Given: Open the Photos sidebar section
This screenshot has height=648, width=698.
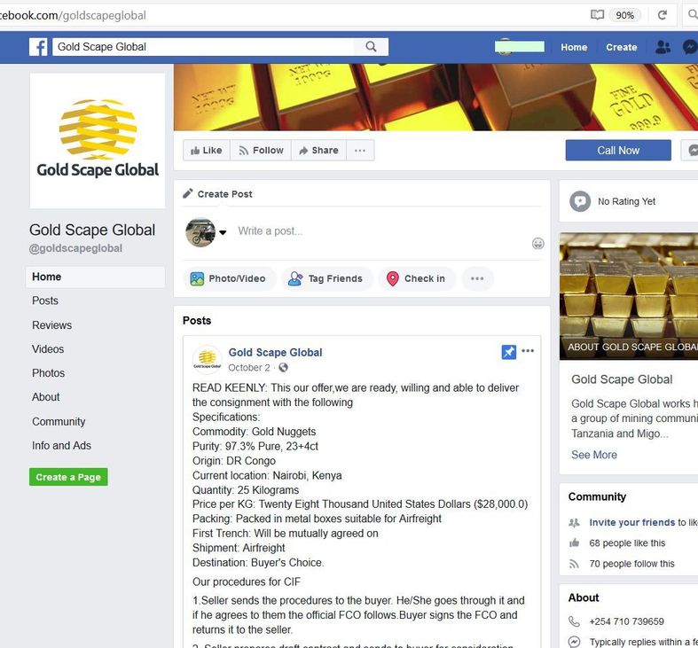Looking at the screenshot, I should click(x=48, y=373).
